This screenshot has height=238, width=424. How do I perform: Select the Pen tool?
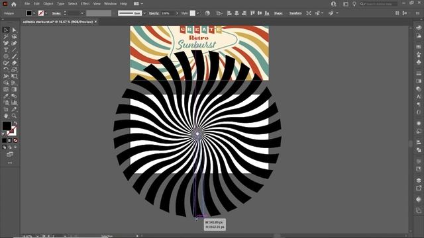click(x=6, y=43)
